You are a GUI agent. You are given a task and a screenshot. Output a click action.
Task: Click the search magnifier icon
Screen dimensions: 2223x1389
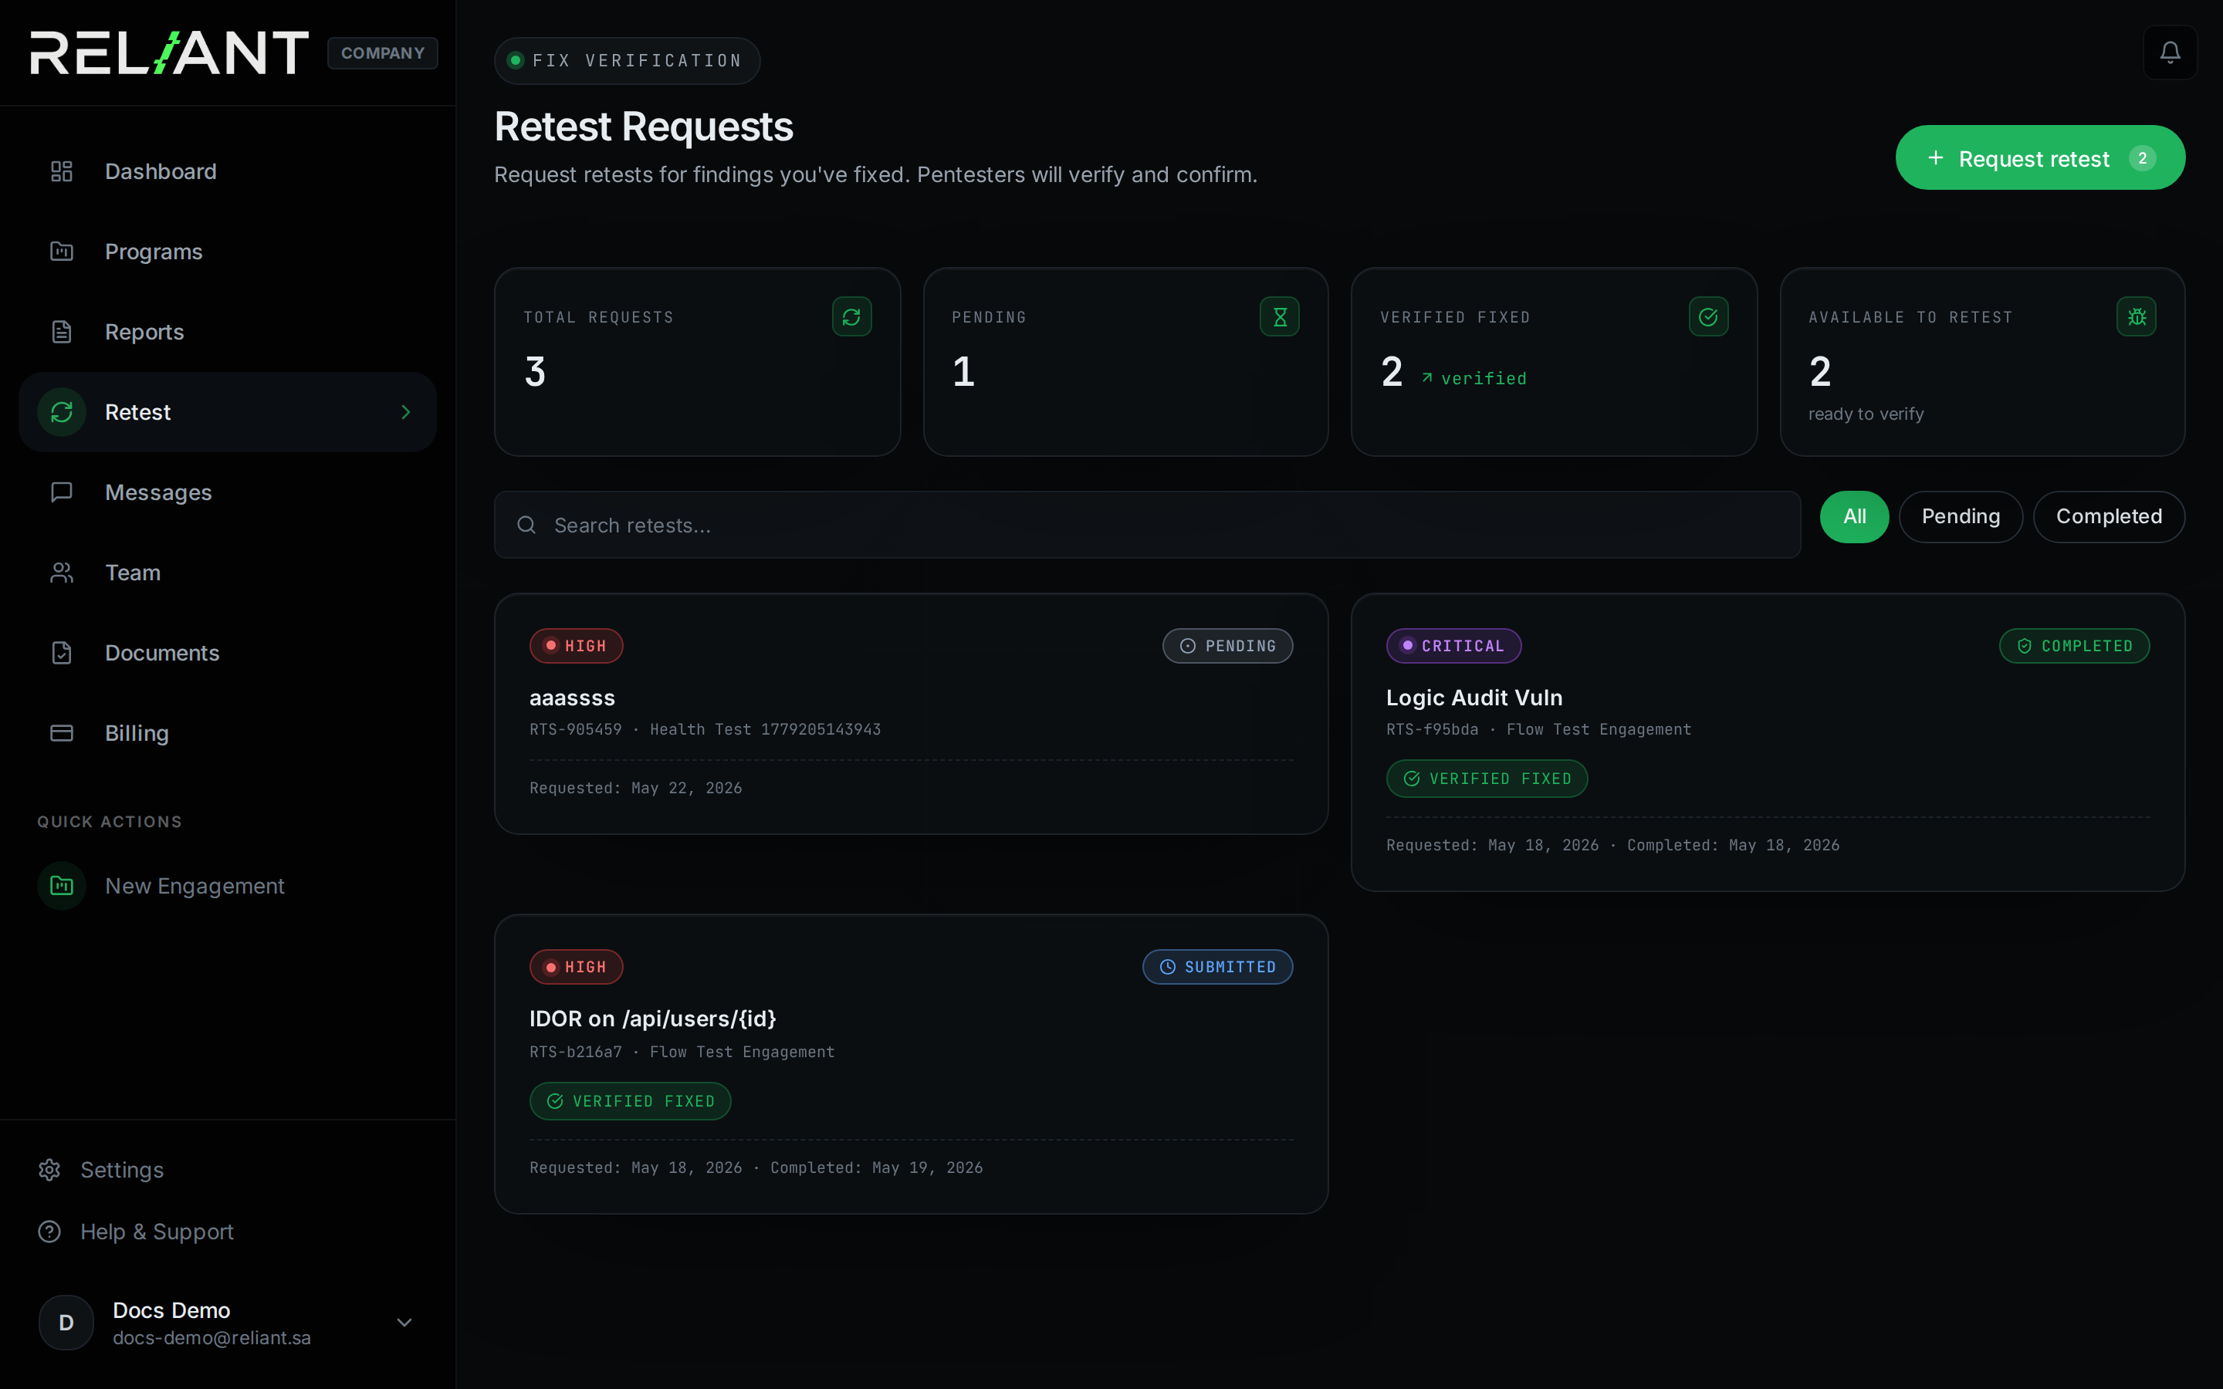(x=526, y=525)
